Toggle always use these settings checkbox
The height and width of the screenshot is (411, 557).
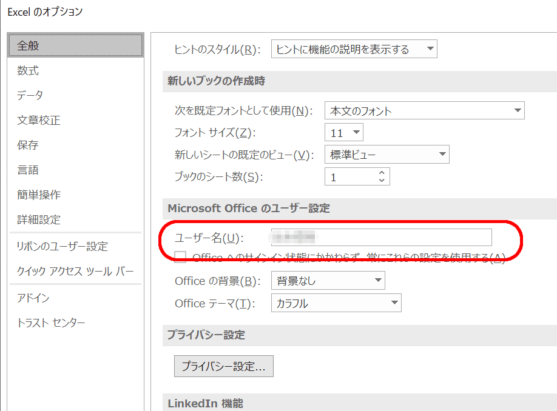(x=180, y=257)
